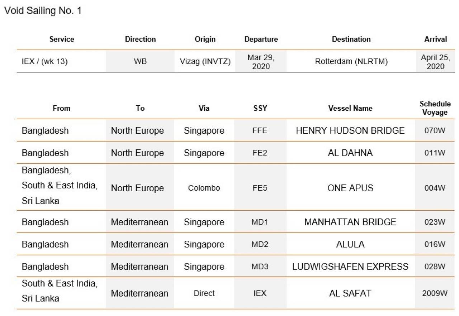This screenshot has width=459, height=316.
Task: Click the IEX / (wk 13) service cell
Action: 45,62
